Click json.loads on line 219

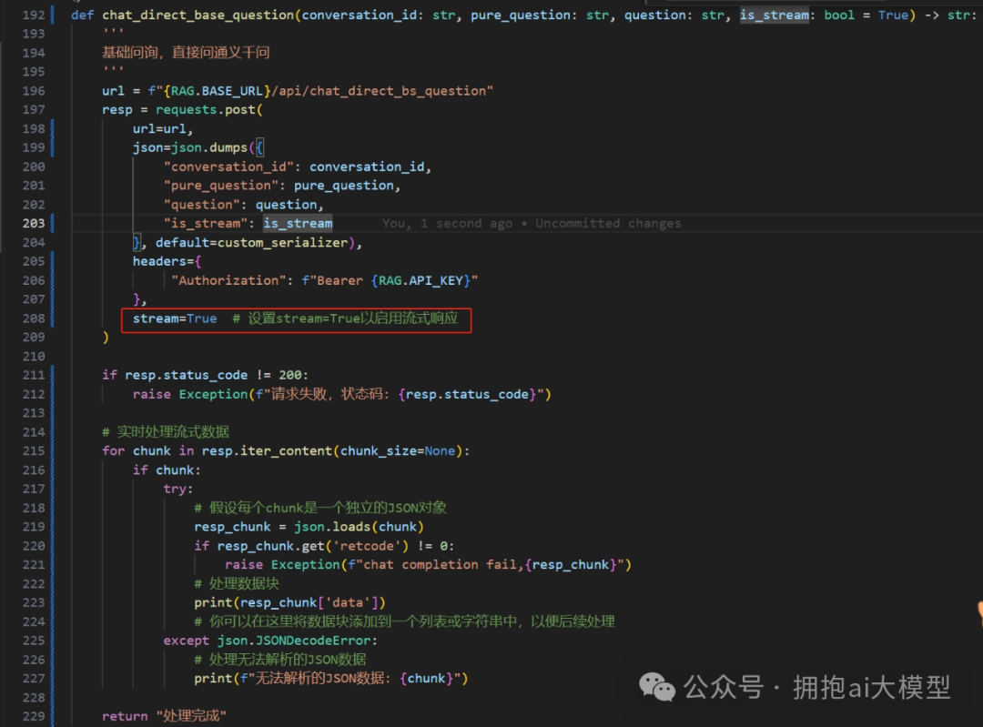click(316, 527)
